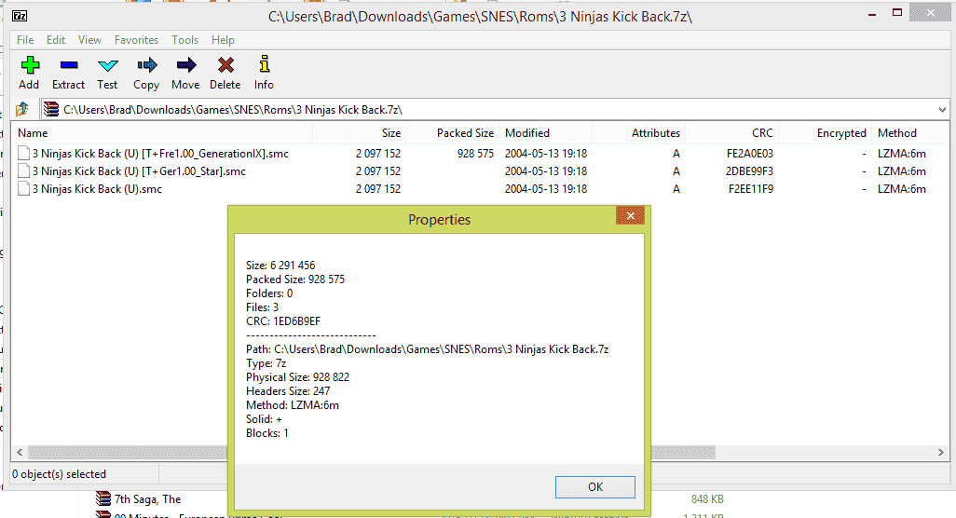The image size is (956, 518).
Task: Click 'Size: 6 291 456' line in Properties
Action: point(280,266)
